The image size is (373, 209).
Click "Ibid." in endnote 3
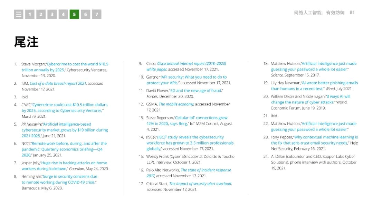point(25,97)
